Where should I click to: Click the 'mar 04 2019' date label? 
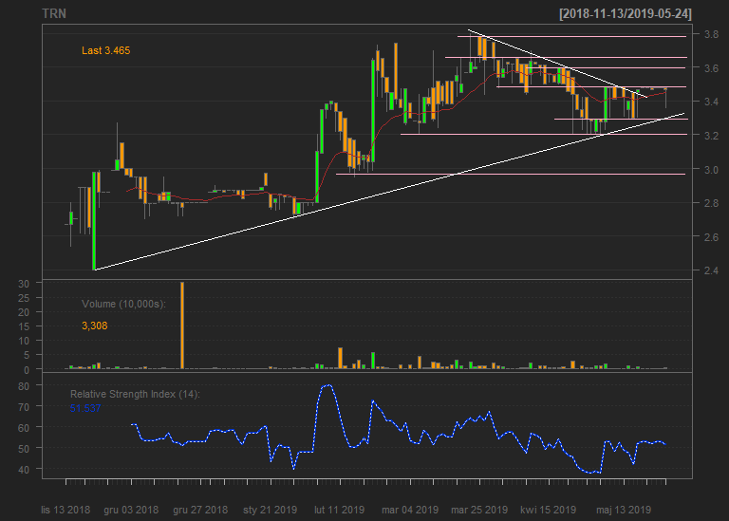pyautogui.click(x=410, y=510)
